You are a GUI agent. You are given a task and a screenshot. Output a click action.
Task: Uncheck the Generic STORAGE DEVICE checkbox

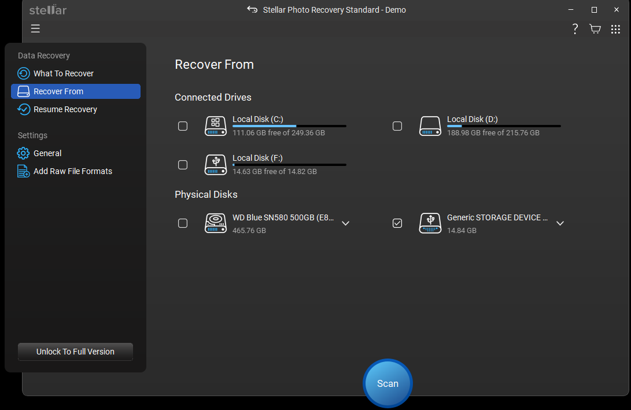pos(397,223)
